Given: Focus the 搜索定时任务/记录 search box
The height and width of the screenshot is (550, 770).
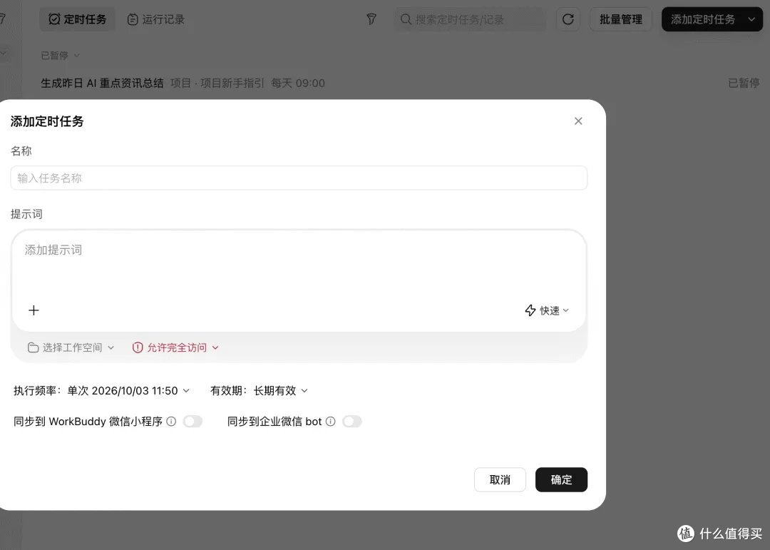Looking at the screenshot, I should [469, 20].
